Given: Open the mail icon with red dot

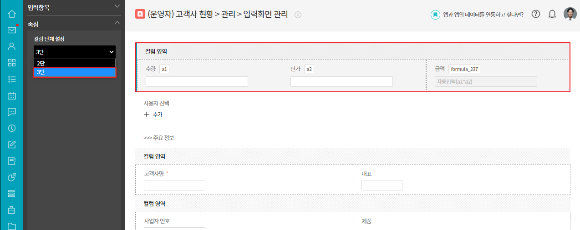Looking at the screenshot, I should pos(12,30).
